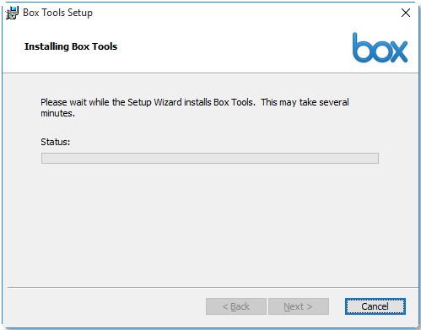Image resolution: width=421 pixels, height=330 pixels.
Task: Click the grayed-out Back button
Action: pyautogui.click(x=236, y=306)
